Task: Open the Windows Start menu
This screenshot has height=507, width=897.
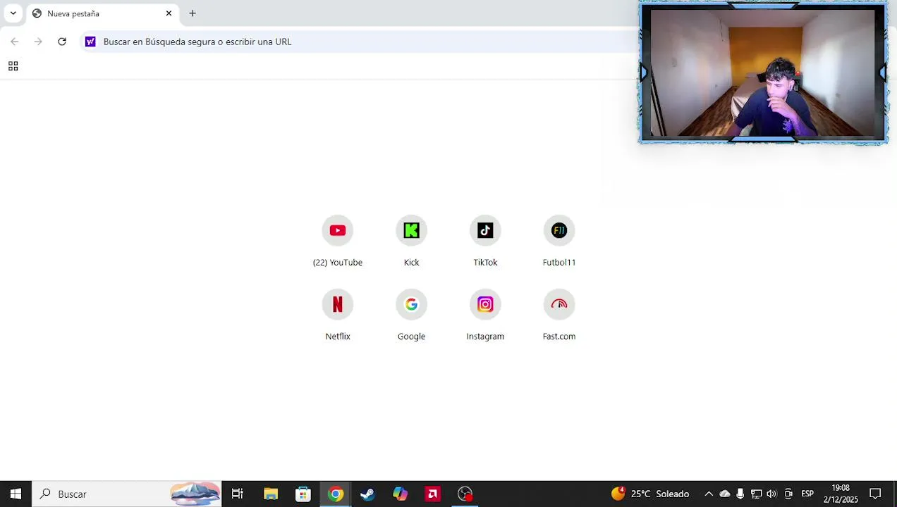Action: pyautogui.click(x=16, y=494)
